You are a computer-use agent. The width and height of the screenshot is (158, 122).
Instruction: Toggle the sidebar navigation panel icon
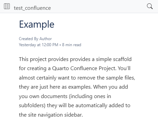[7, 6]
